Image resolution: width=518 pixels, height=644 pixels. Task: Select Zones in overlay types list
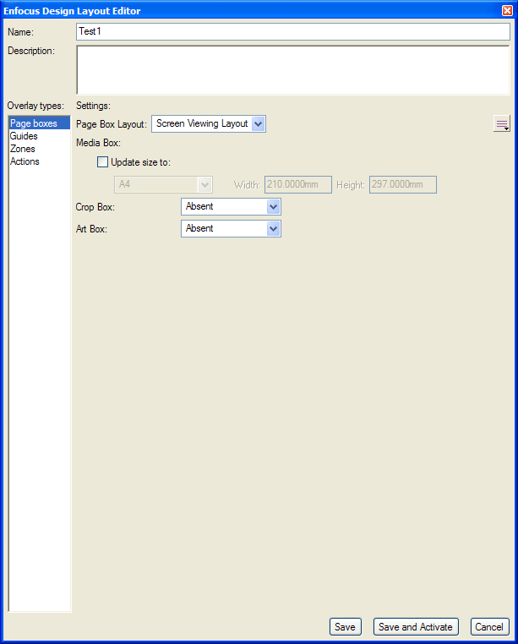click(23, 149)
